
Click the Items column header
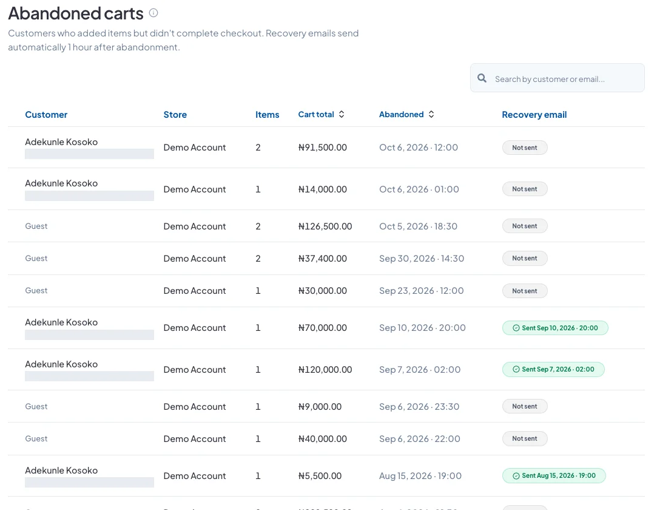[x=268, y=115]
